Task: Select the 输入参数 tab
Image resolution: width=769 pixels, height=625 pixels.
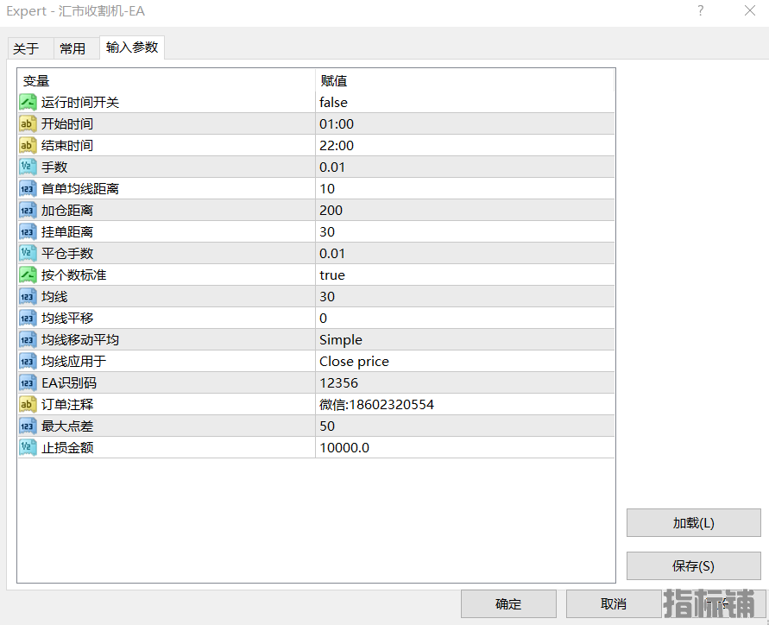Action: [x=132, y=47]
